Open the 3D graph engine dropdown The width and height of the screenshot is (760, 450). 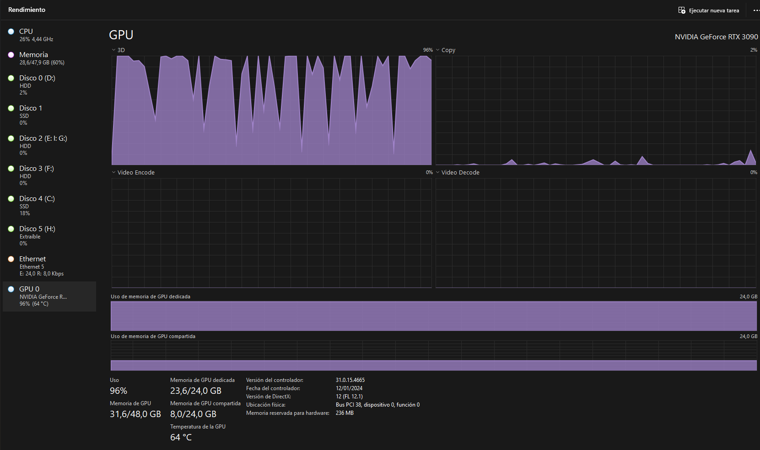pos(114,50)
